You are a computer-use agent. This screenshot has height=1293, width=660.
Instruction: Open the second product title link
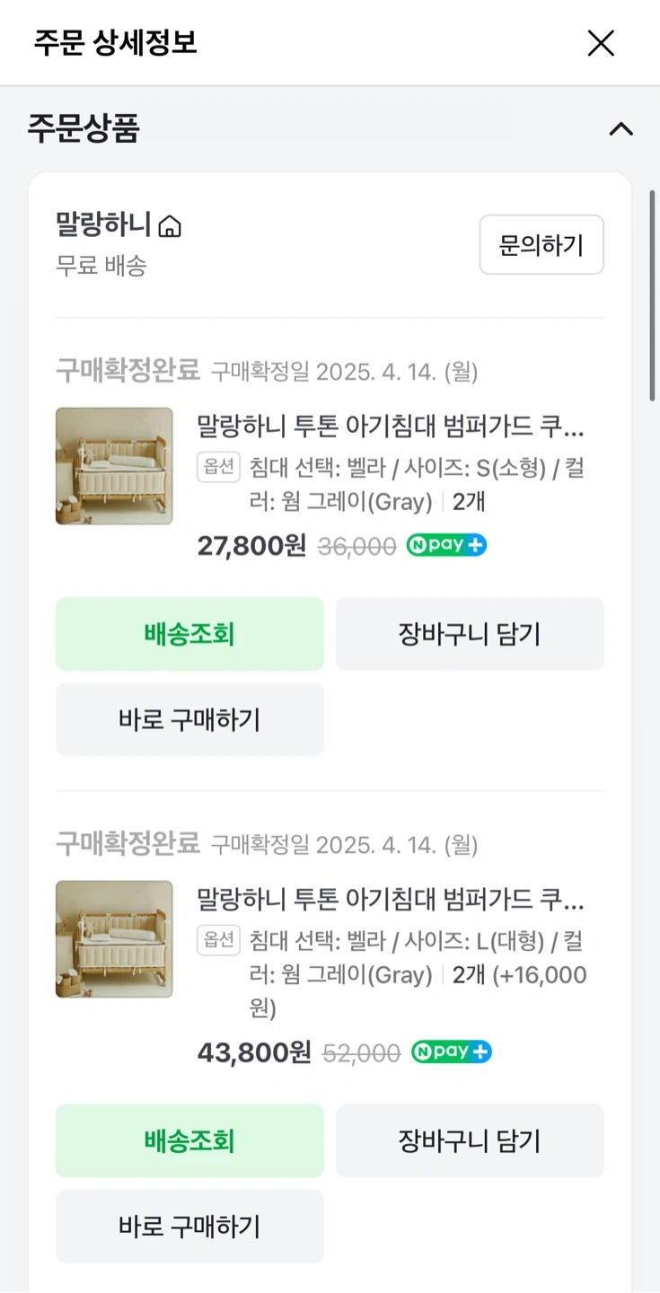point(391,898)
